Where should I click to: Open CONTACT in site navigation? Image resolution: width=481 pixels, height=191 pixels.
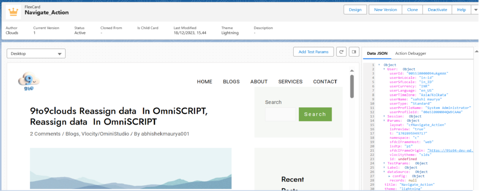[x=325, y=81]
